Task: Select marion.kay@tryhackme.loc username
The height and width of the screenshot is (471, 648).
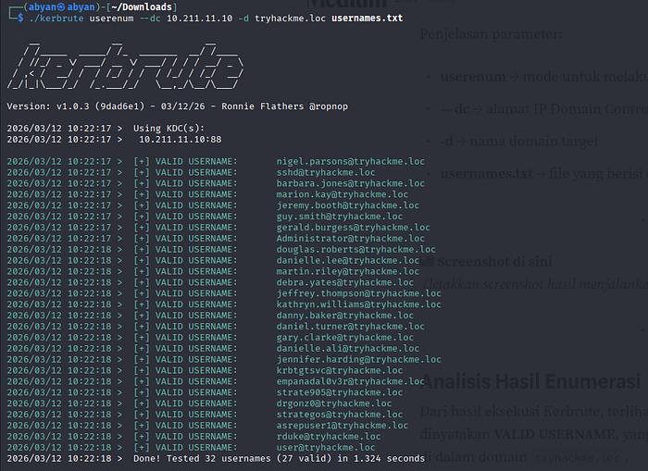Action: pos(343,194)
